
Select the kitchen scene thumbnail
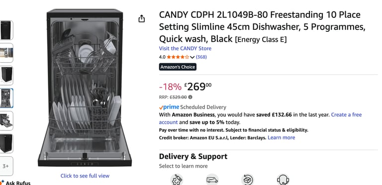6,53
